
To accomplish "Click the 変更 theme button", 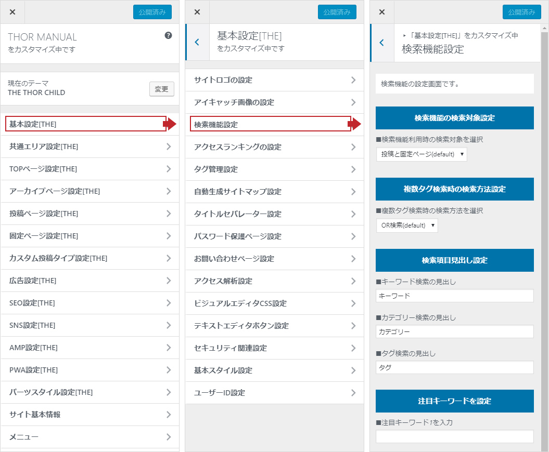I will (x=161, y=89).
